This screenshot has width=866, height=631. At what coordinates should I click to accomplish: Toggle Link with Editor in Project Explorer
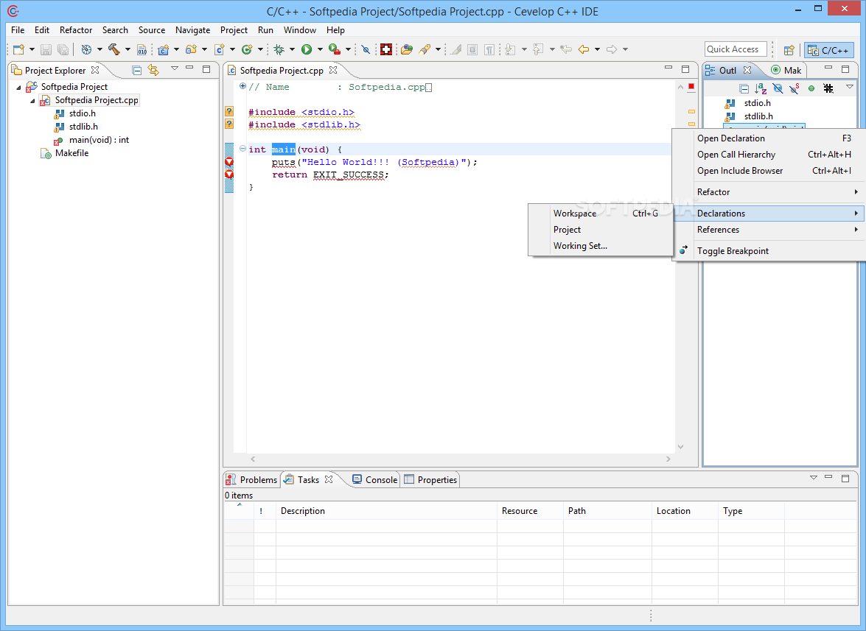[x=153, y=70]
